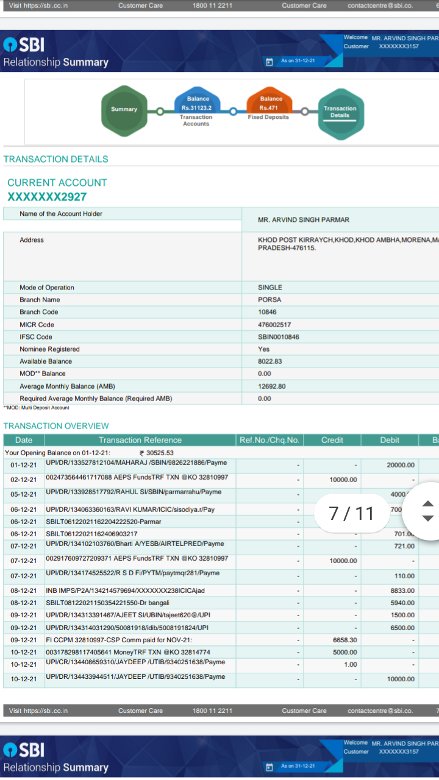This screenshot has width=439, height=780.
Task: Select branch name value PORSA
Action: pos(269,300)
